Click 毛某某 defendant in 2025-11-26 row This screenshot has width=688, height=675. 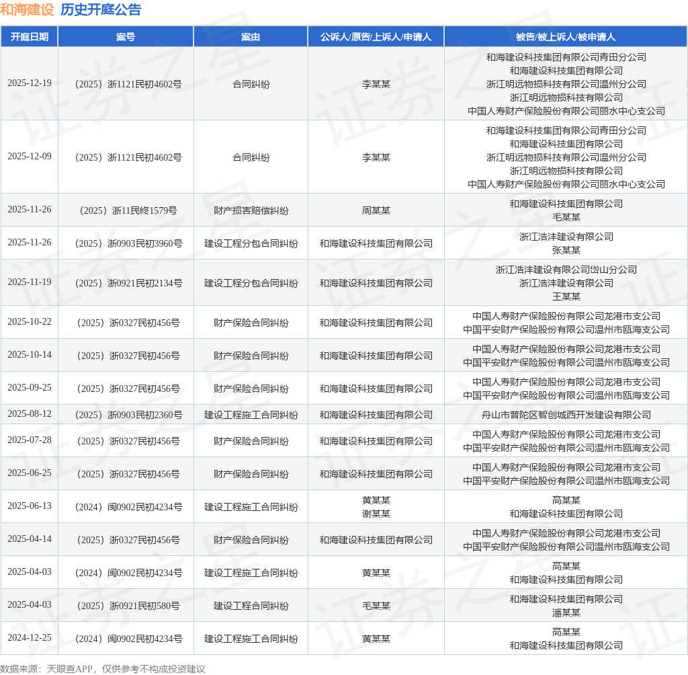(x=566, y=217)
